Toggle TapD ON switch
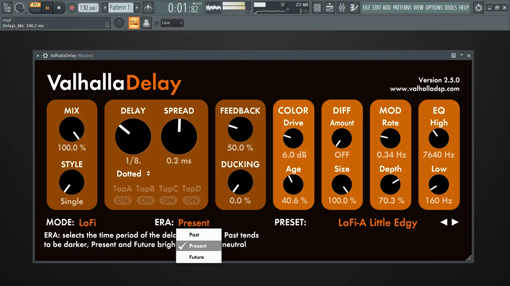510x286 pixels. (x=192, y=200)
